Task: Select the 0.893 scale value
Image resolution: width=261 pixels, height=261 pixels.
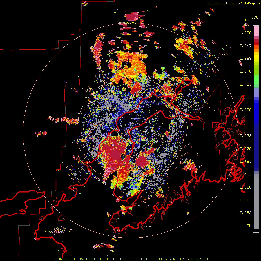Action: coord(246,58)
